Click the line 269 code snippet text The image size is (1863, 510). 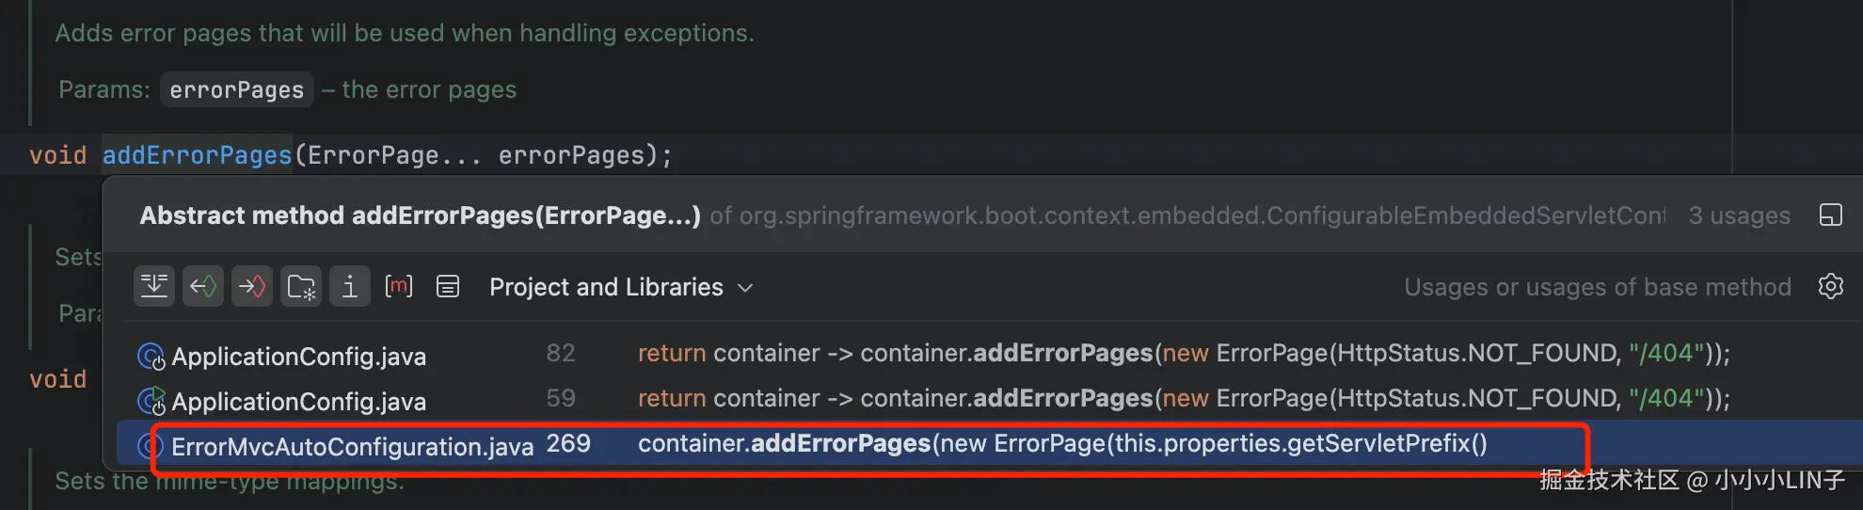1062,443
